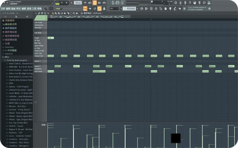Open the help question mark icon
Viewport: 238px width, 148px height.
(x=190, y=3)
